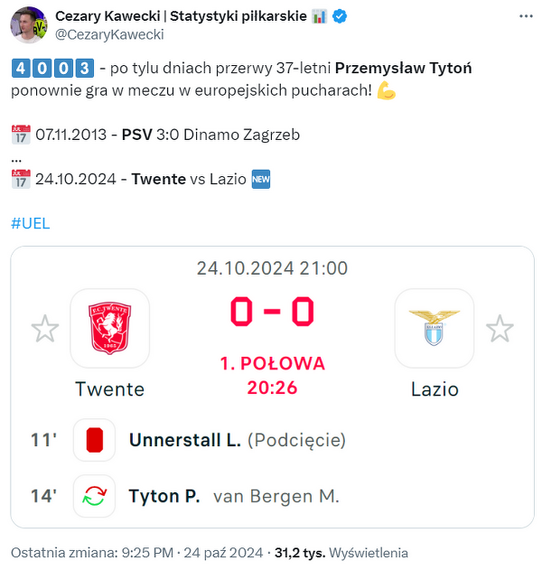
Task: Click the first calendar emoji icon
Action: click(x=21, y=135)
